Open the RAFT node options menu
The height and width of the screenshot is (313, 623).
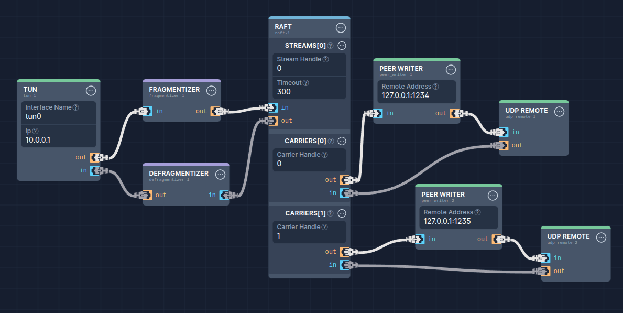341,28
